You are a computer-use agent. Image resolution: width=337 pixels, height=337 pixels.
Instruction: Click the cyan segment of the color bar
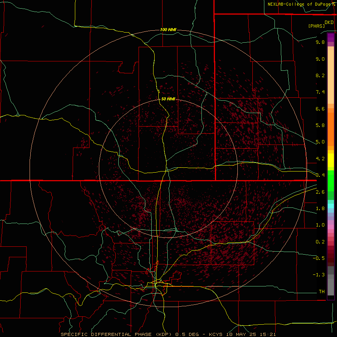click(331, 206)
